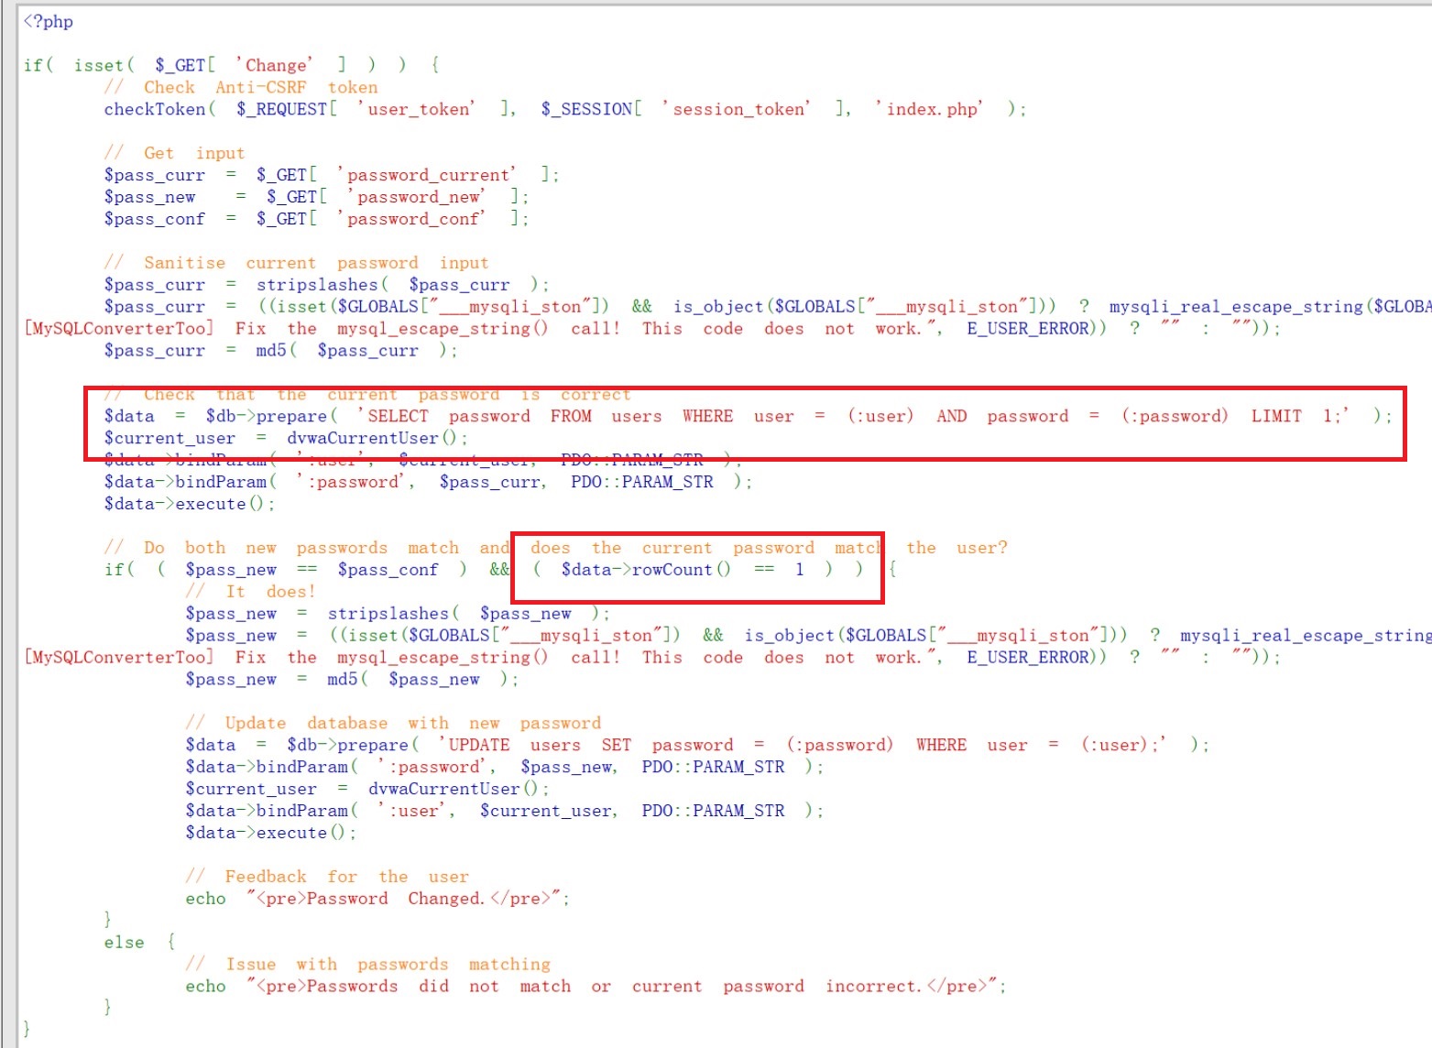This screenshot has height=1048, width=1432.
Task: Click the 'stripslashes( $pass_new );' call
Action: click(468, 614)
